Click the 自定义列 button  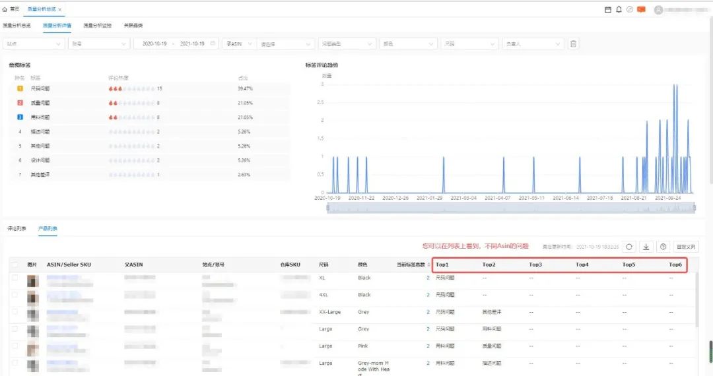[x=686, y=247]
